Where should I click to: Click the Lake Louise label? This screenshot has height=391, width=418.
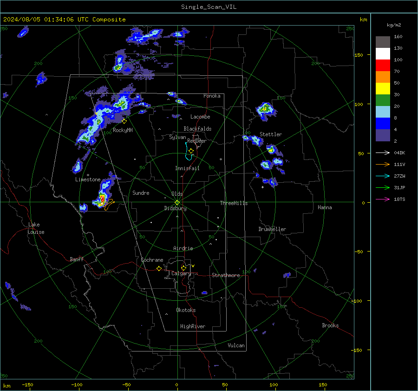(36, 228)
